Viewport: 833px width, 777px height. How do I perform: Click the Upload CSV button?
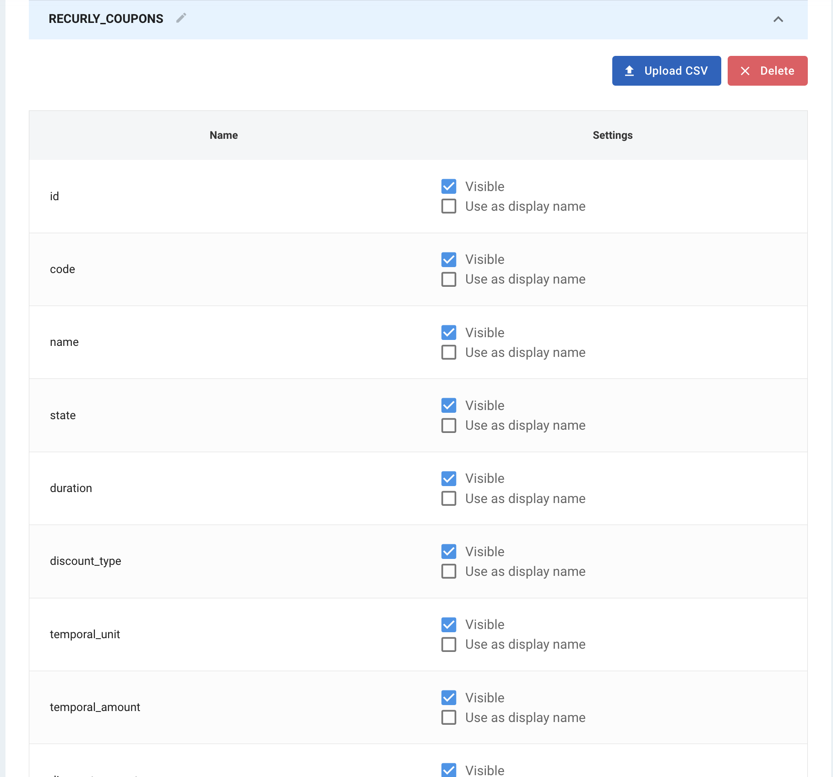click(x=666, y=71)
